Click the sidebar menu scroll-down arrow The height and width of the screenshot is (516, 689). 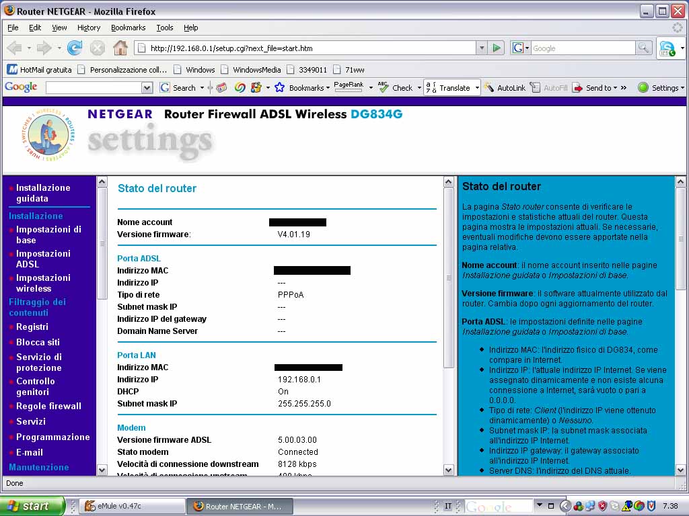click(x=102, y=470)
